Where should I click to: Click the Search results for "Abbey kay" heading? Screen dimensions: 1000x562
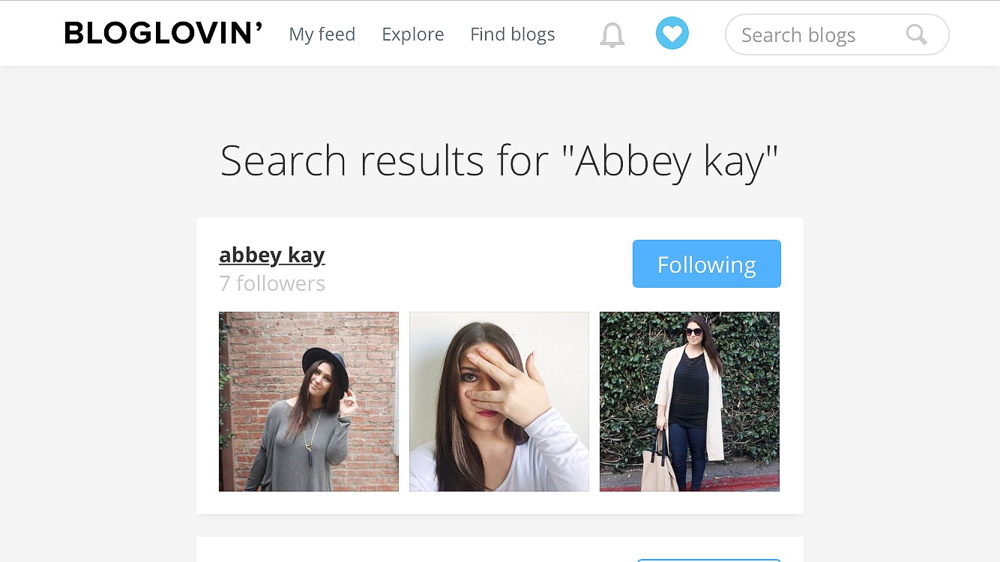pos(499,160)
